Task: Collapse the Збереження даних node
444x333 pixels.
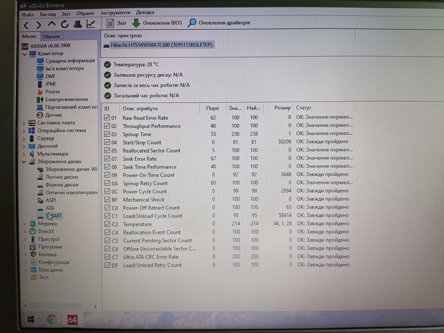Action: click(x=24, y=162)
